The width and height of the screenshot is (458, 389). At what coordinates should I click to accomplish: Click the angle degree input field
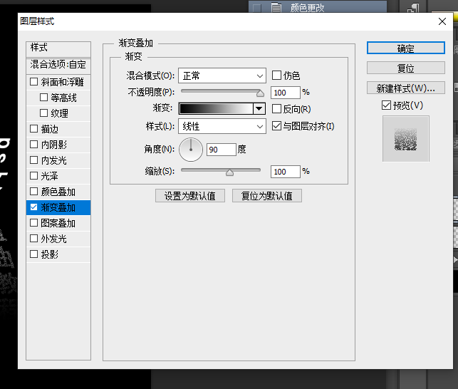[221, 150]
